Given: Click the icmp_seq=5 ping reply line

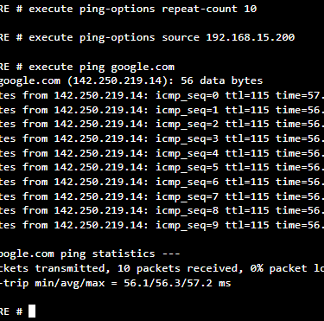Looking at the screenshot, I should click(162, 167).
